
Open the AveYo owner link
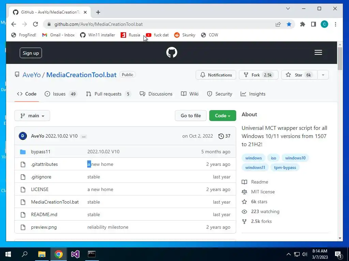click(x=32, y=75)
